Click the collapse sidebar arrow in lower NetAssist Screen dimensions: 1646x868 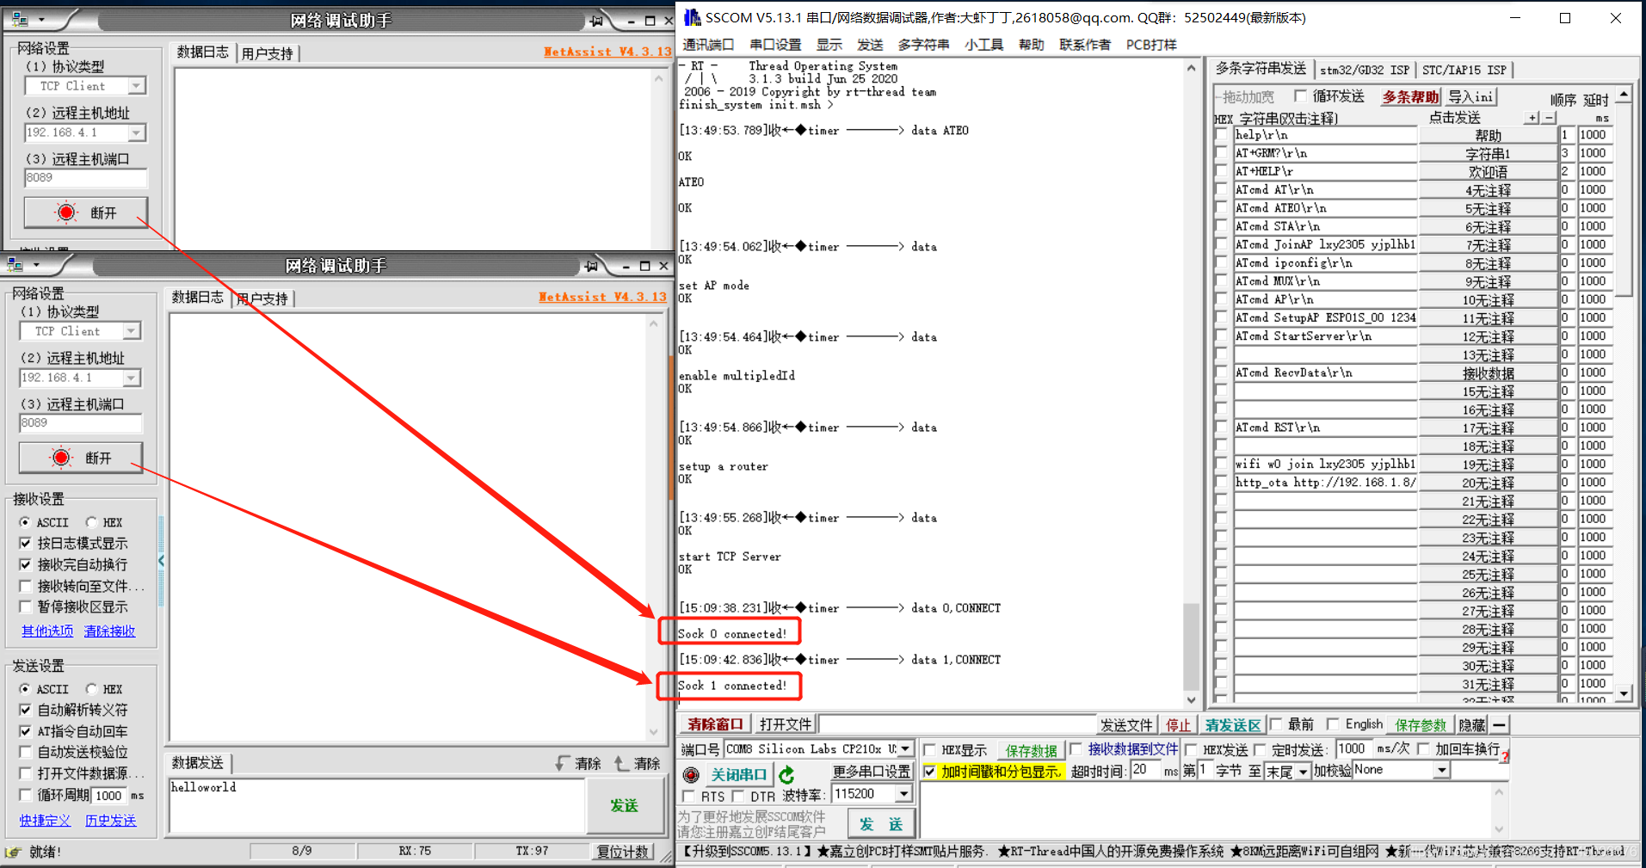[x=161, y=560]
